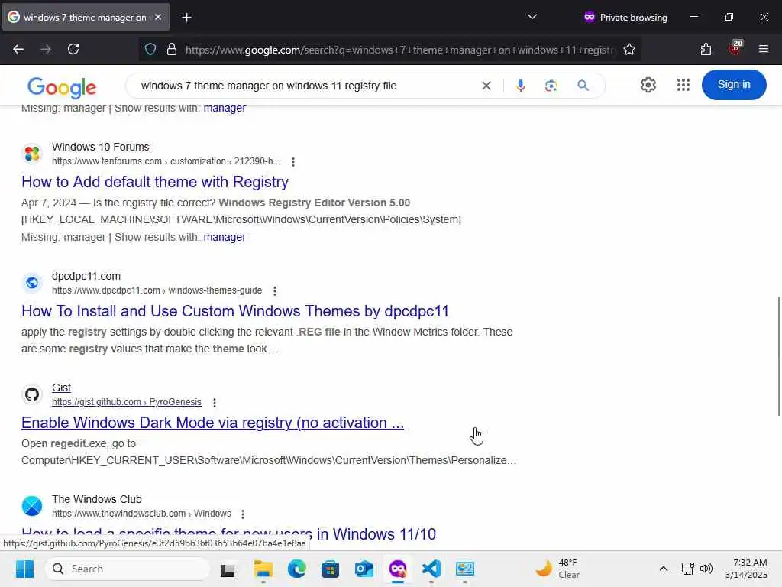The width and height of the screenshot is (782, 587).
Task: Go back to the previous page
Action: click(x=18, y=49)
